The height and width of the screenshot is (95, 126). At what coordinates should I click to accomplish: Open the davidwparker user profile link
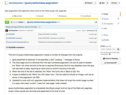16,3
